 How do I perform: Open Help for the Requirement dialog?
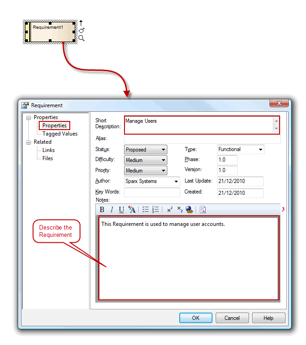click(x=269, y=318)
